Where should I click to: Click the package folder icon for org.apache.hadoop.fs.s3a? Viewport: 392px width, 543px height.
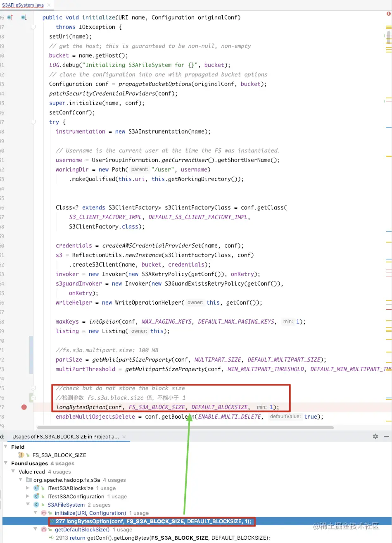coord(29,480)
